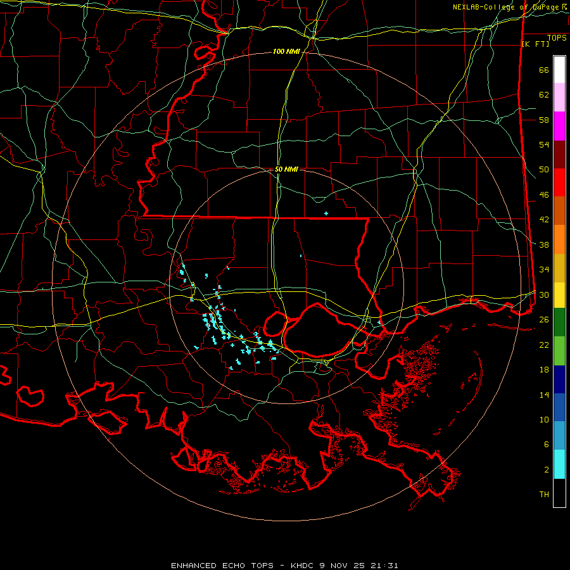
Task: Click the 21:31 timestamp
Action: (384, 566)
